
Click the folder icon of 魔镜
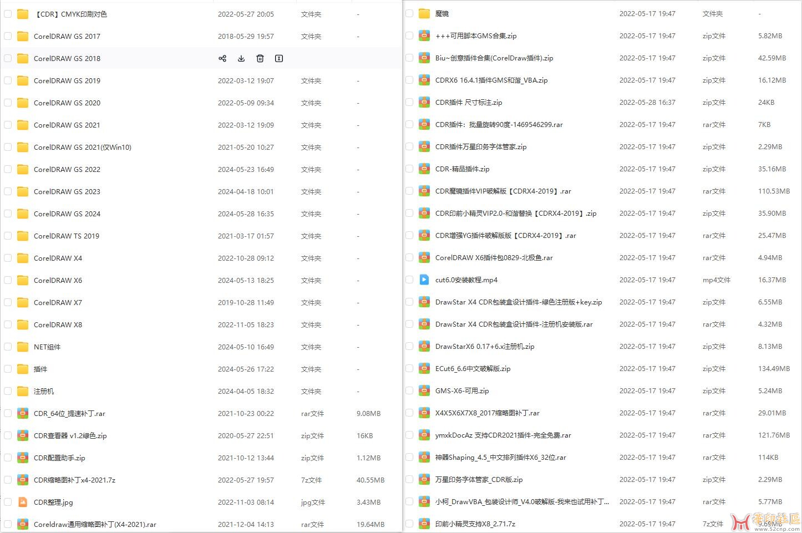pyautogui.click(x=424, y=13)
